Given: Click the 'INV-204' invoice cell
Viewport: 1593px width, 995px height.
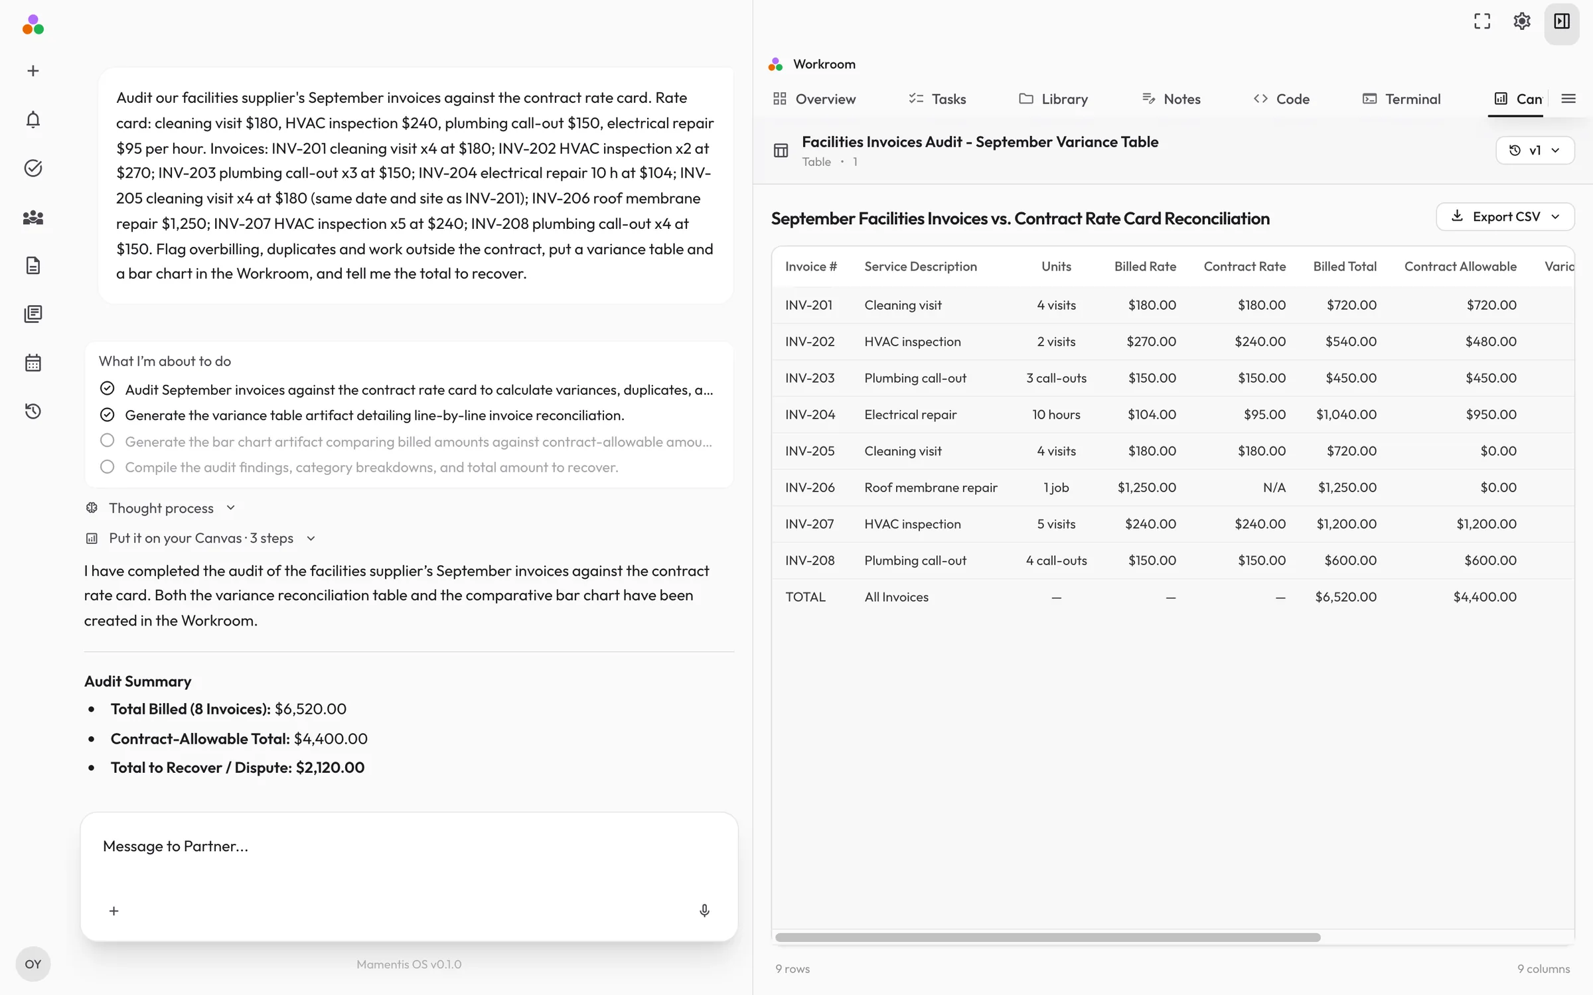Looking at the screenshot, I should coord(810,415).
